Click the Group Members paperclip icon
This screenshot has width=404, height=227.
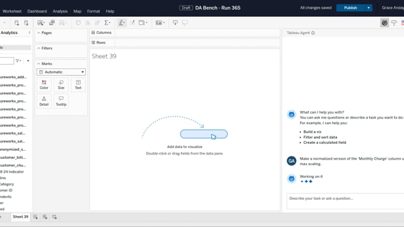pyautogui.click(x=132, y=23)
